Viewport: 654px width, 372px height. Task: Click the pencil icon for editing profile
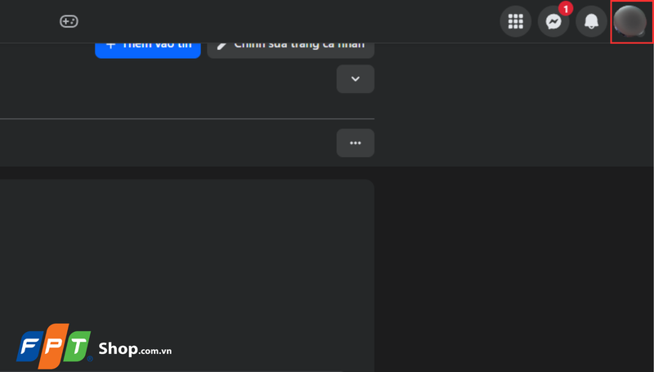222,46
